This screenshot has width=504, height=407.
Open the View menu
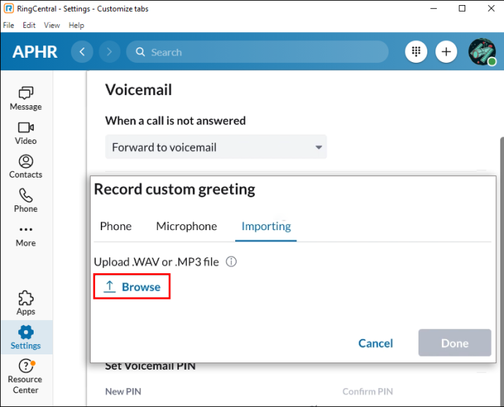pyautogui.click(x=52, y=25)
